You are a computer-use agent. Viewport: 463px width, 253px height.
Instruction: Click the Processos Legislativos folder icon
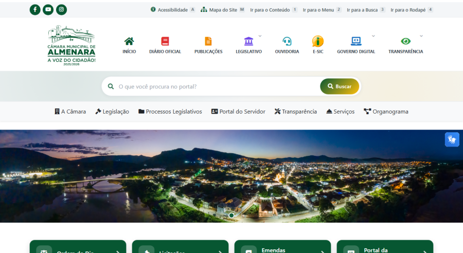click(x=141, y=111)
